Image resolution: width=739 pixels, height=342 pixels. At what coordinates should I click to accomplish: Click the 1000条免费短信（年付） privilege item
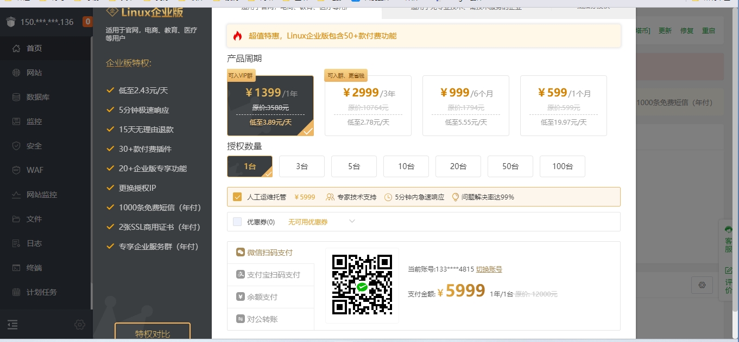(160, 208)
